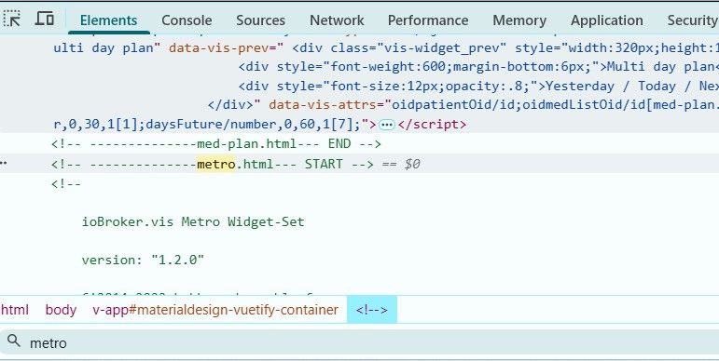719x361 pixels.
Task: Expand the collapsed script content ellipsis
Action: 387,125
